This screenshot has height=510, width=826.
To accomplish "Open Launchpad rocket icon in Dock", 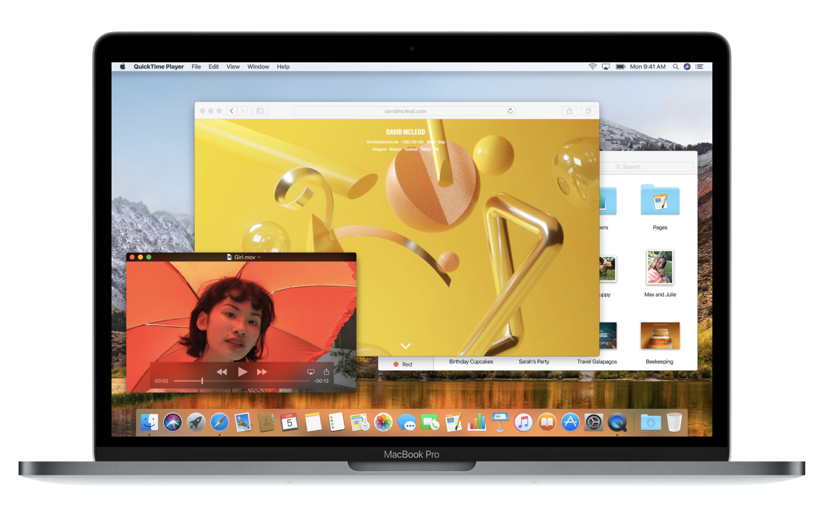I will (x=196, y=422).
